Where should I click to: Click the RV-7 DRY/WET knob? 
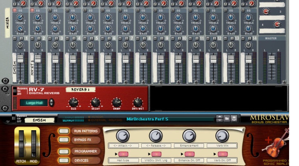point(138,102)
